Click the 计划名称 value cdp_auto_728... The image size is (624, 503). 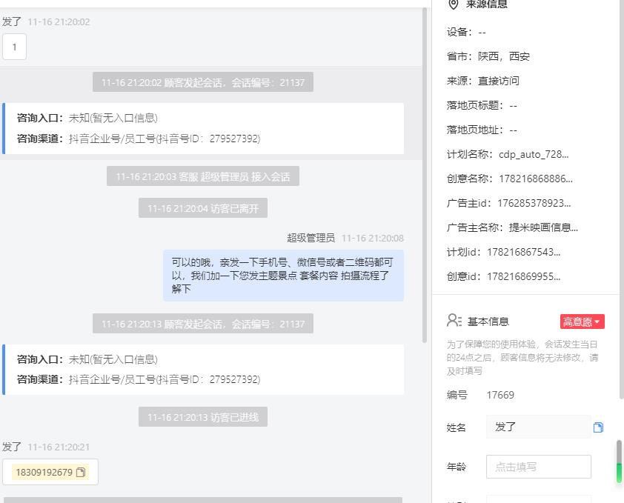534,154
